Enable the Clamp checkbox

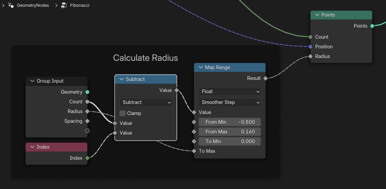(x=123, y=113)
